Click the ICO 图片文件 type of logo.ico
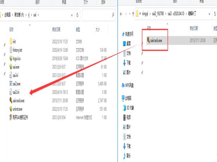 coord(82,58)
